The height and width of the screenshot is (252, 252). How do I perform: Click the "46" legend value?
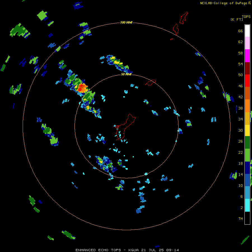(x=241, y=86)
